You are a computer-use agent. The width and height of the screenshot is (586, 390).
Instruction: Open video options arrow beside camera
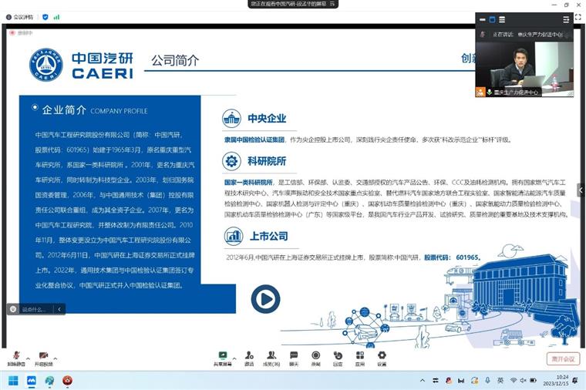coord(56,358)
